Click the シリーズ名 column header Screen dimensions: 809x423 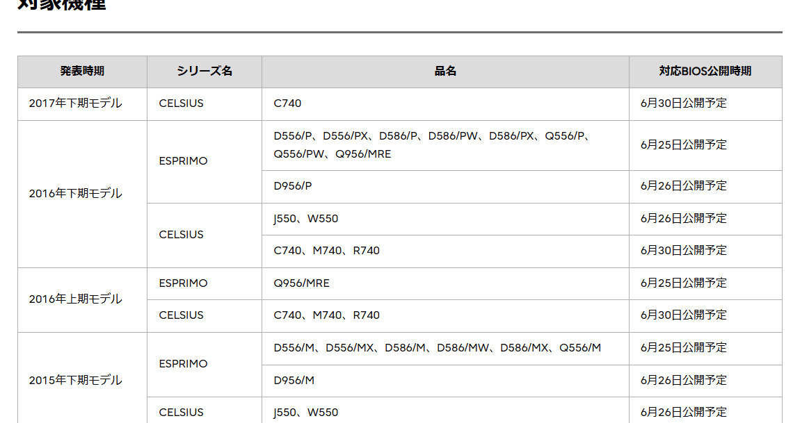click(205, 72)
